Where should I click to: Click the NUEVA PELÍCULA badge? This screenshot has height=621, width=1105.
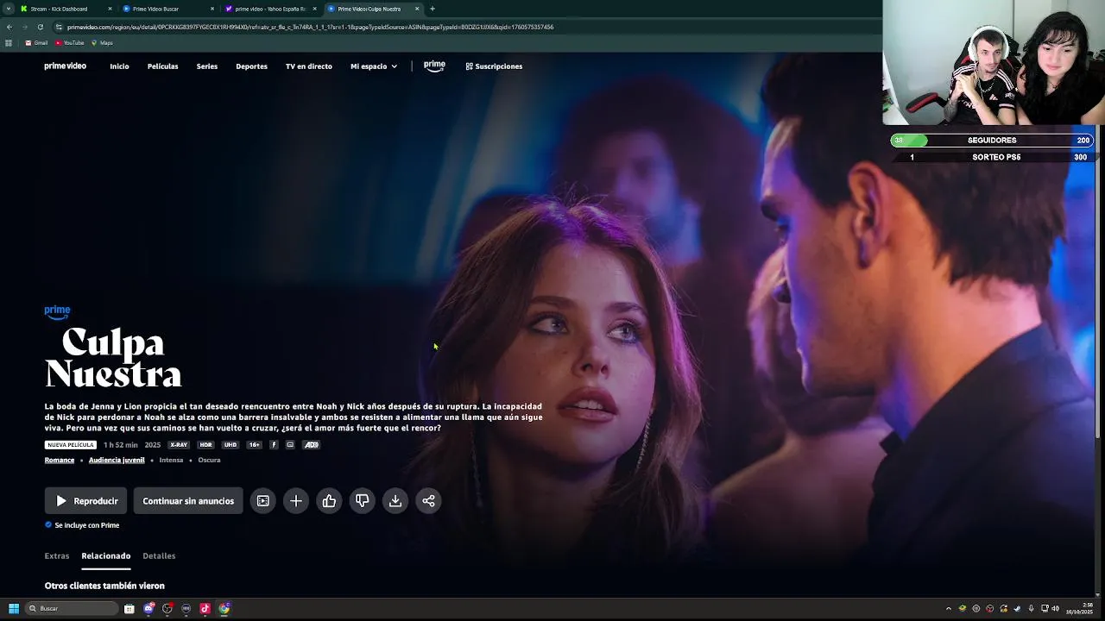coord(70,445)
